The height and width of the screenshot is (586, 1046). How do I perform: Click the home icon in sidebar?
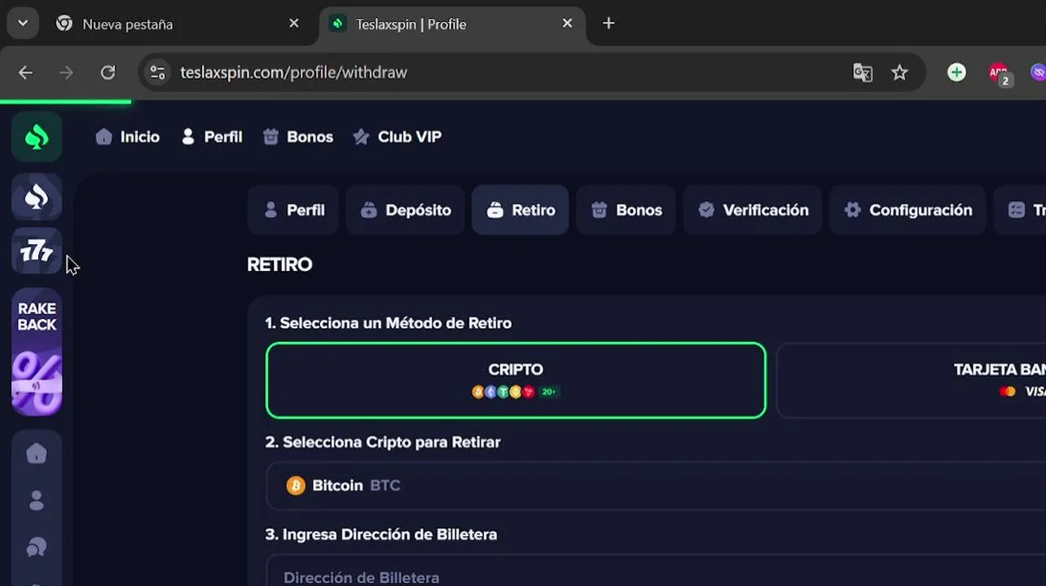[37, 453]
